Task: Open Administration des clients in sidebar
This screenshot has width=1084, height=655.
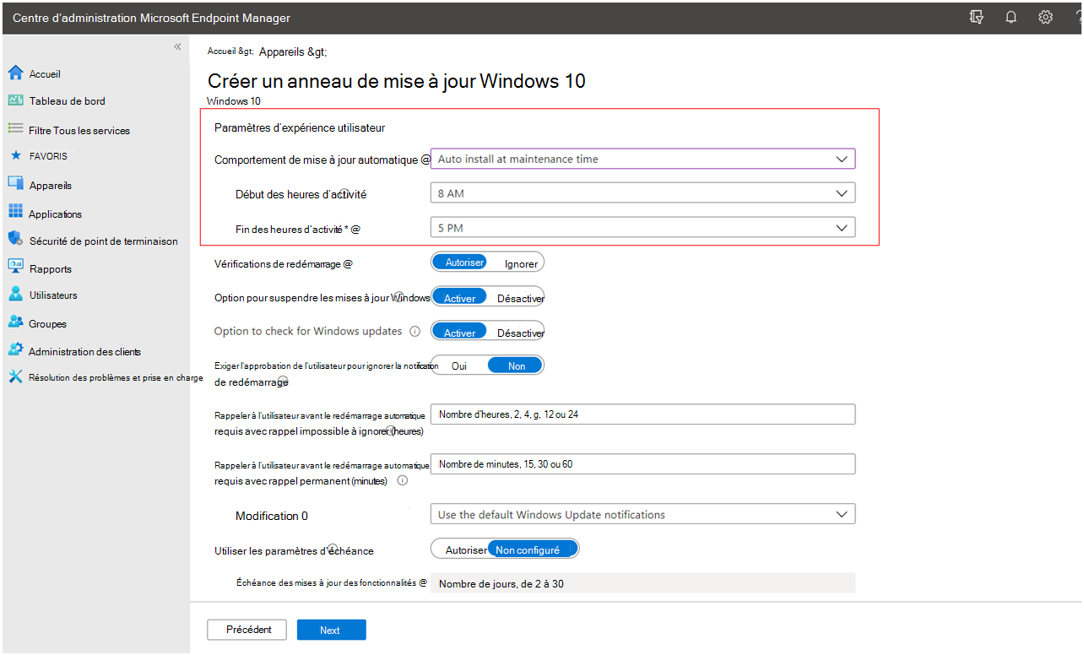Action: [x=84, y=352]
